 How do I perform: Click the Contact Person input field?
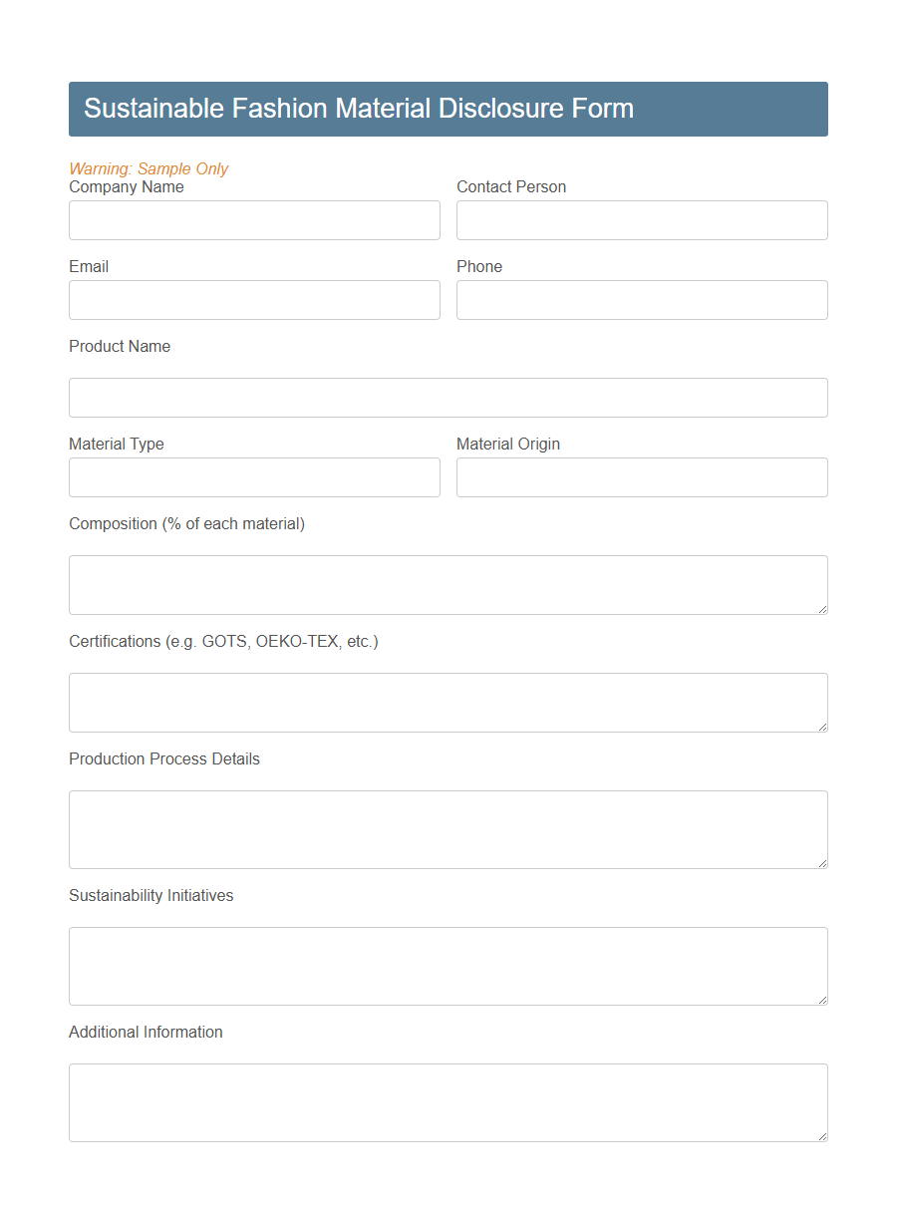click(642, 220)
